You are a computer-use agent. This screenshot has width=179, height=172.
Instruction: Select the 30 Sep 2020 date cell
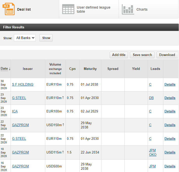tap(5, 85)
